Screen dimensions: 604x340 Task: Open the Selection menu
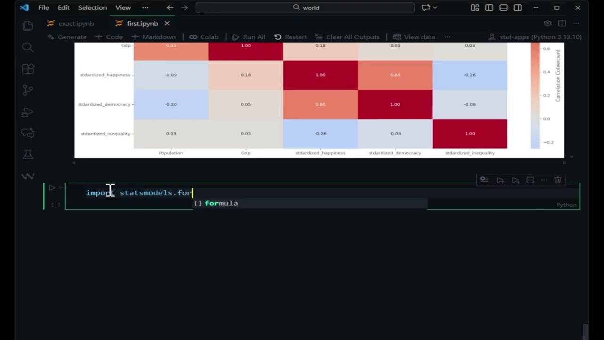(x=92, y=8)
